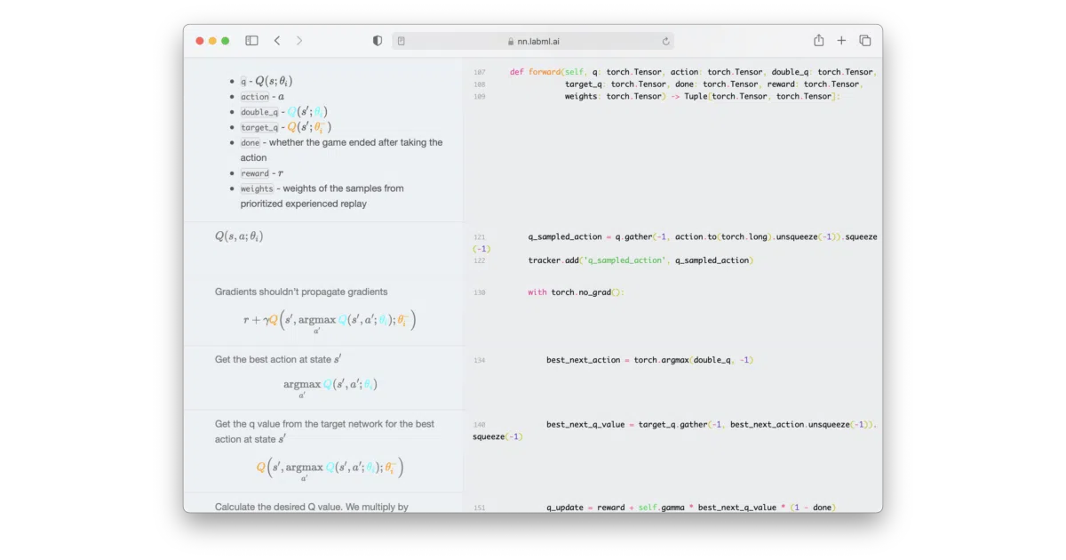The image size is (1066, 560).
Task: Open the privacy shield report icon
Action: 378,41
